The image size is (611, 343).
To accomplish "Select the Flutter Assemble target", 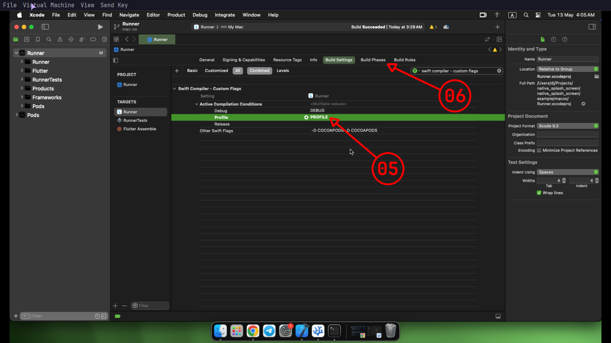I will tap(141, 129).
